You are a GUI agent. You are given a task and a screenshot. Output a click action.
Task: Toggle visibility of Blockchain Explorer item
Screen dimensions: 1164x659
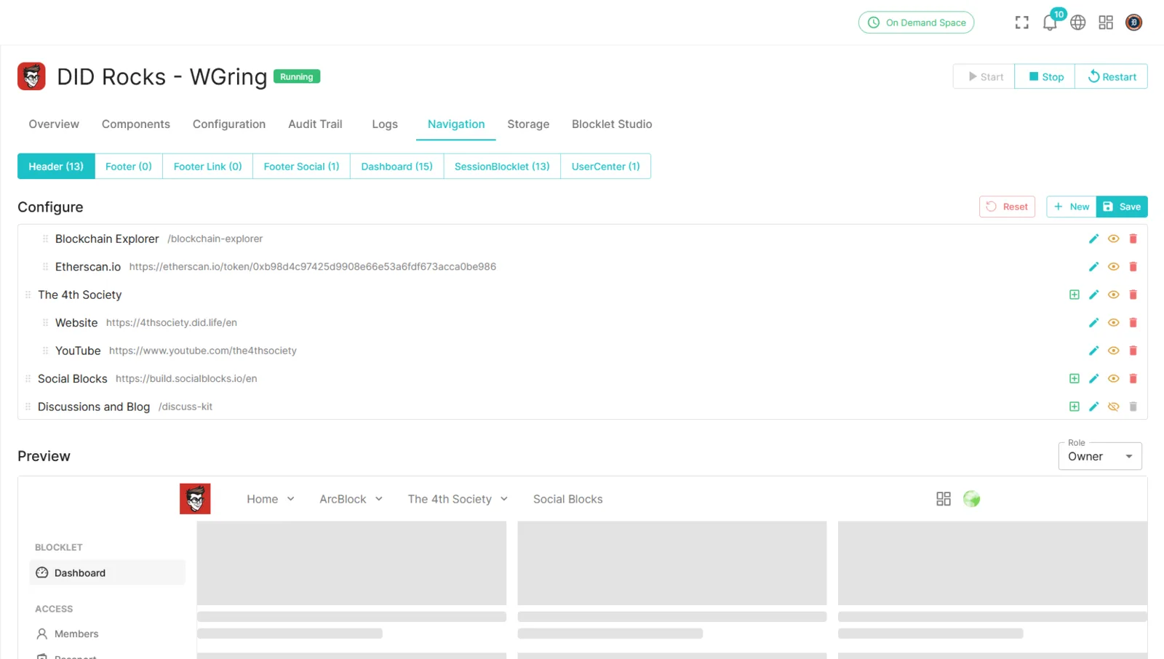(1113, 239)
